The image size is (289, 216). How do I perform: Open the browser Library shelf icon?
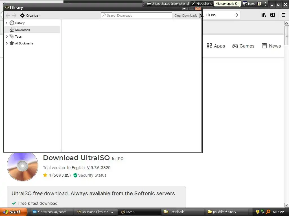[x=264, y=15]
